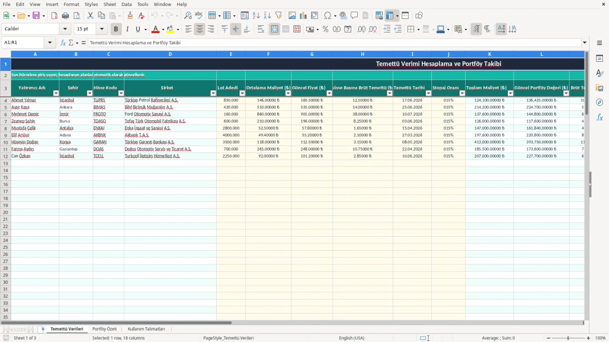Adjust the zoom slider in status bar
Image resolution: width=609 pixels, height=342 pixels.
click(x=568, y=338)
